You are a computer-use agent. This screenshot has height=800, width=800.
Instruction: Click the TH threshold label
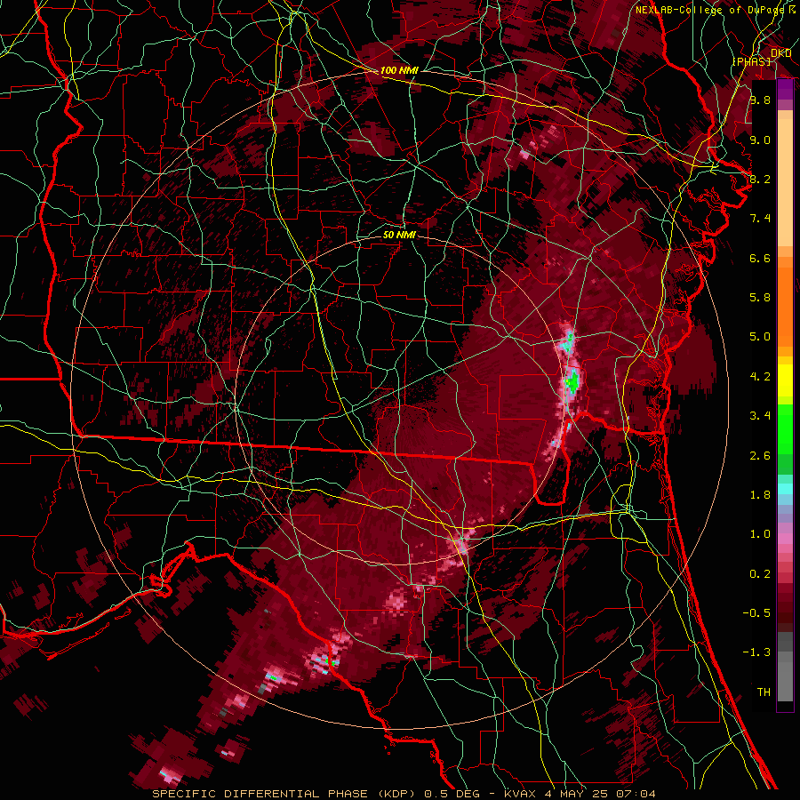(764, 692)
